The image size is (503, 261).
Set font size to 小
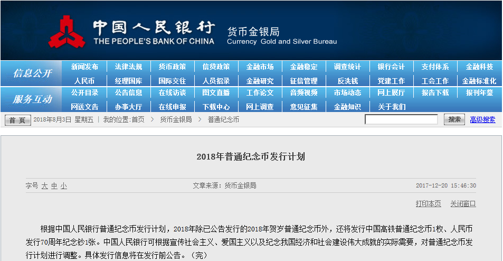[63, 186]
